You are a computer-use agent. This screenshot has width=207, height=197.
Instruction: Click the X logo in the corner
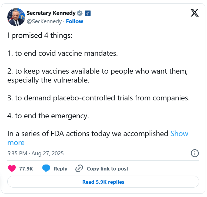tap(195, 13)
